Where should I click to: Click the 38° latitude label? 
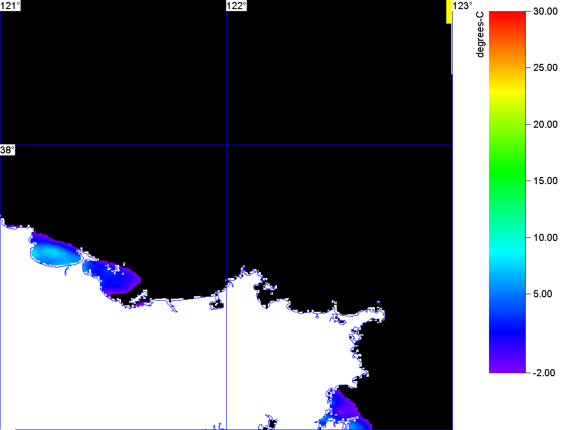point(8,150)
